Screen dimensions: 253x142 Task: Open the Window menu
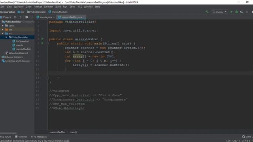coord(89,7)
